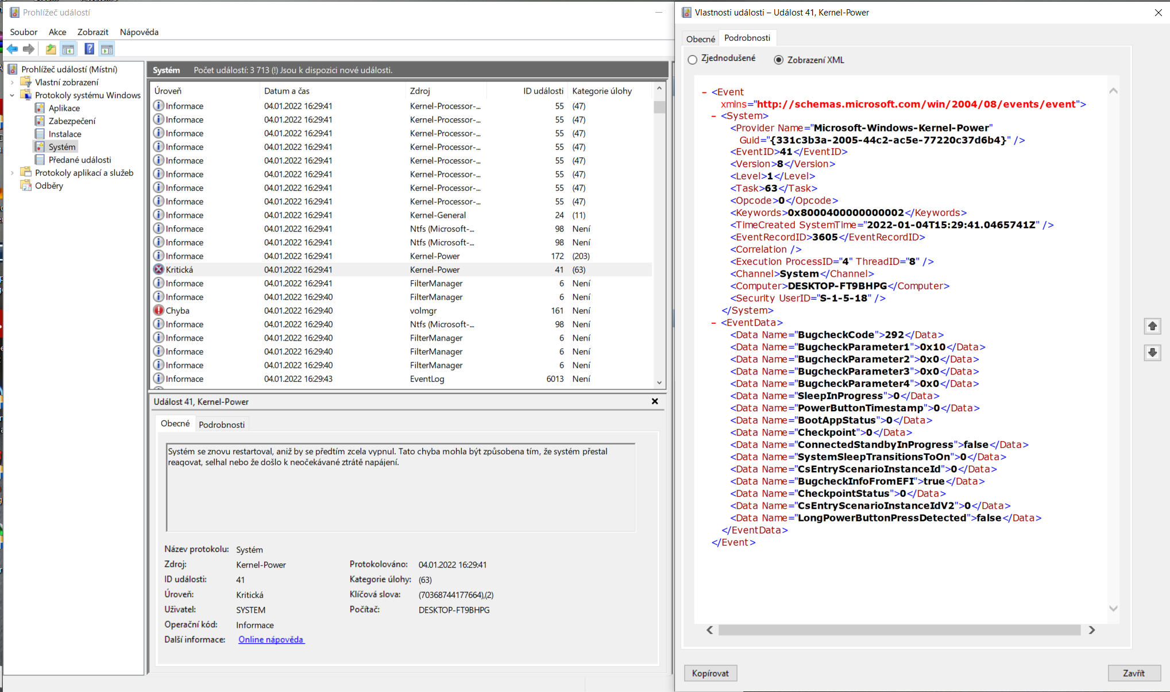Open the Online nápověda link
The height and width of the screenshot is (692, 1170).
(271, 639)
